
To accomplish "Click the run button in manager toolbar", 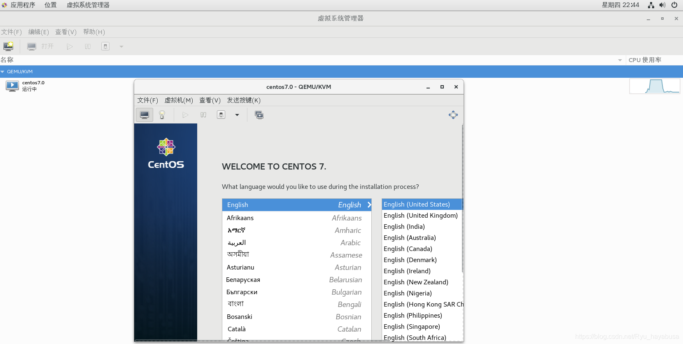I will click(x=70, y=46).
